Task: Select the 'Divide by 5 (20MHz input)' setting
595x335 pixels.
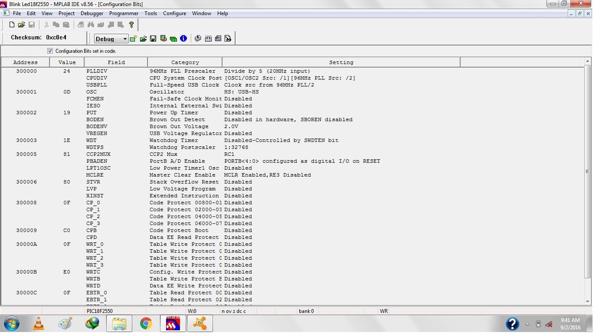Action: pyautogui.click(x=267, y=71)
